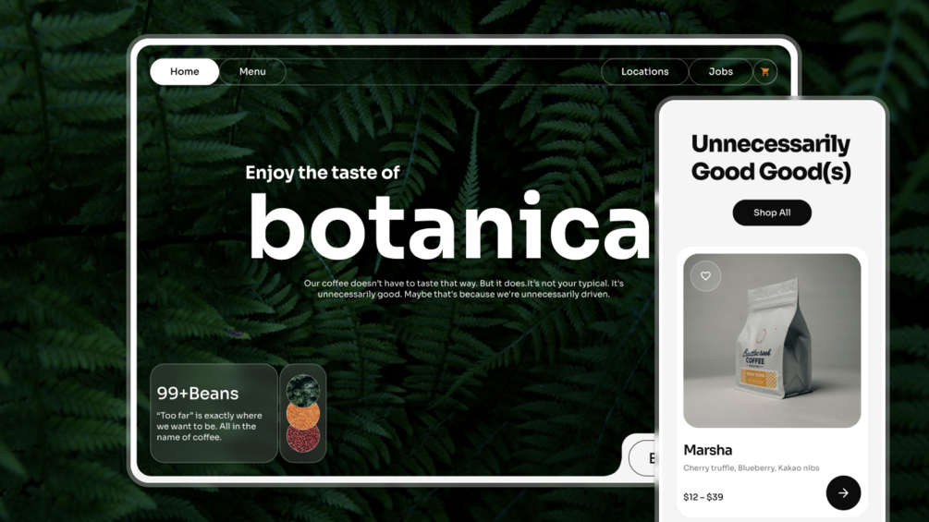This screenshot has width=929, height=522.
Task: Click the partially hidden bottom-right pill button
Action: [x=642, y=458]
